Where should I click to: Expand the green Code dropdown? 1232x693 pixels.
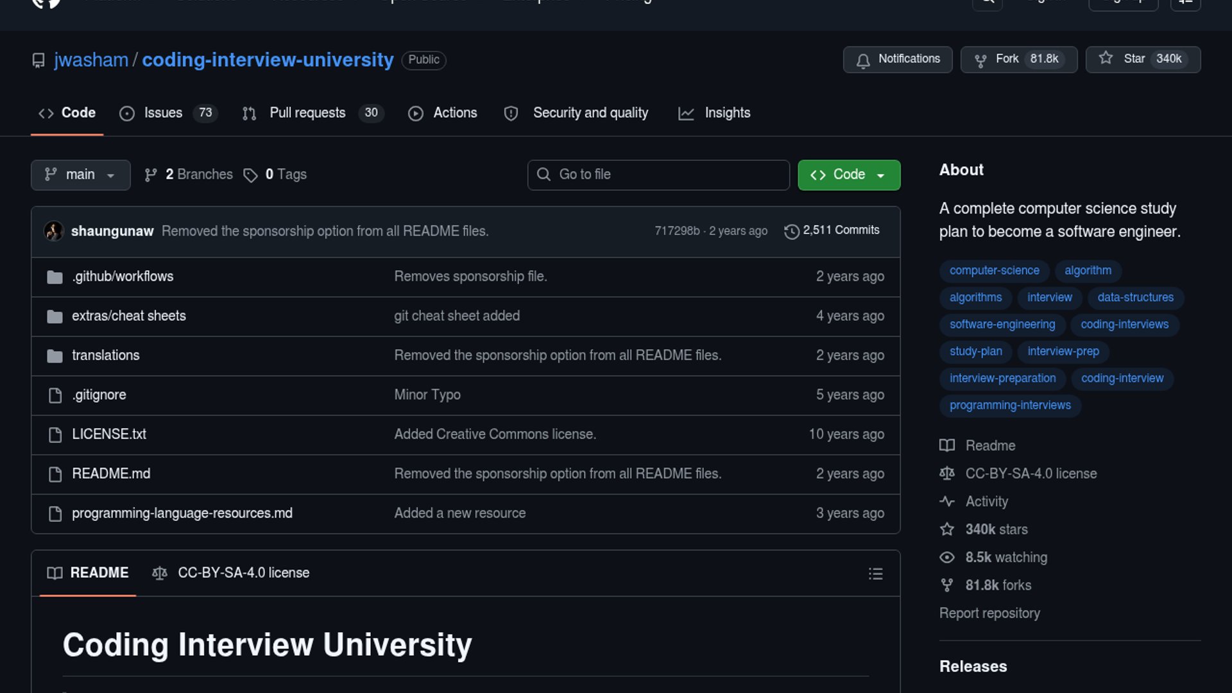pos(848,175)
